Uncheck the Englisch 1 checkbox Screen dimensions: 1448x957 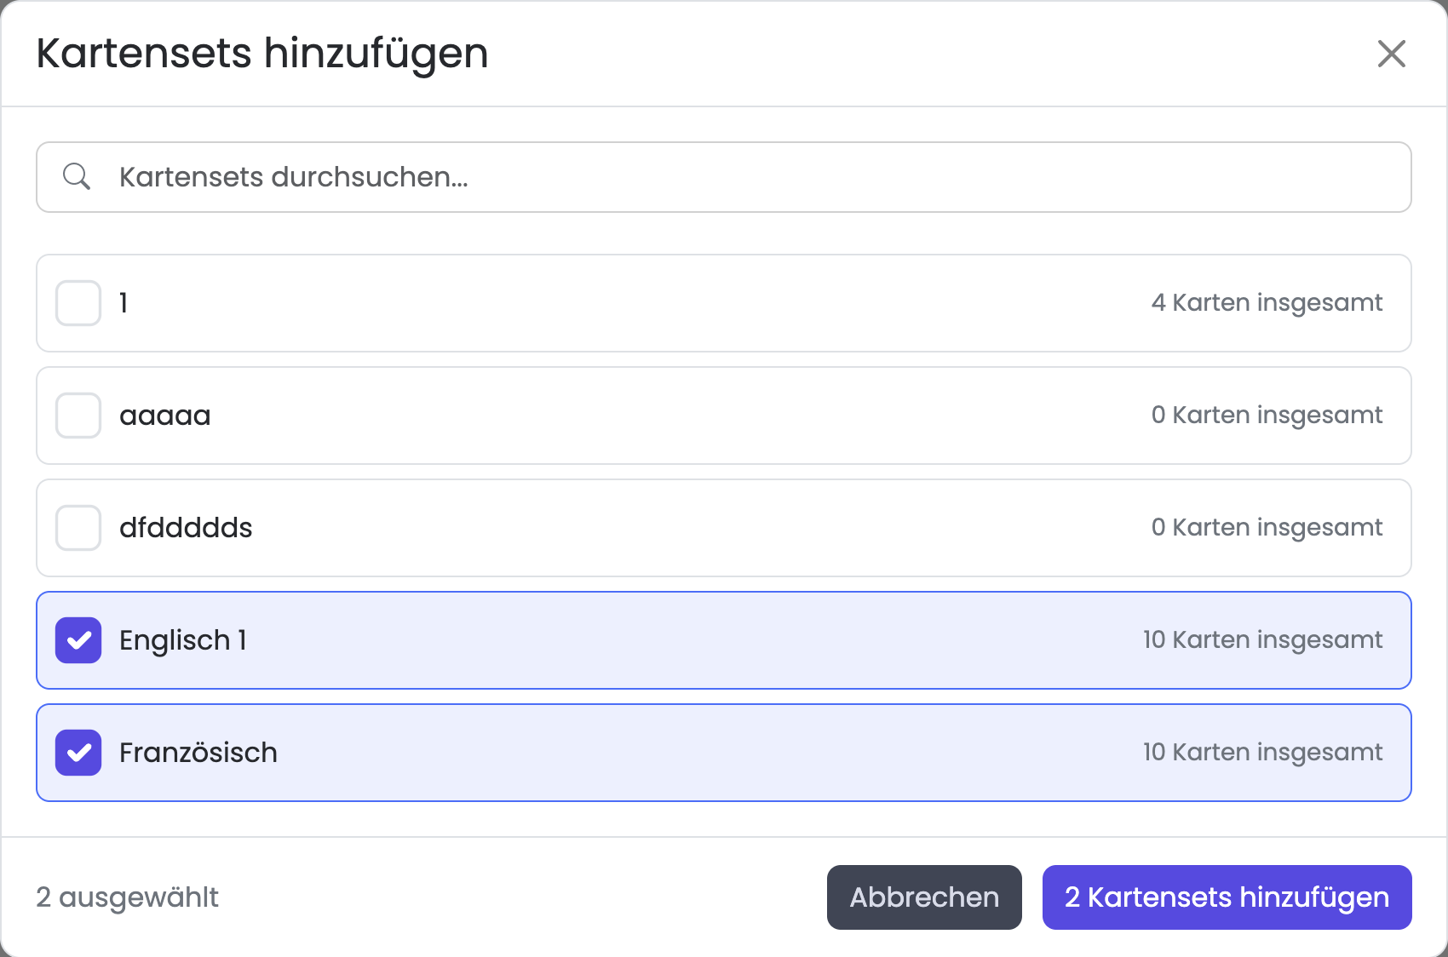point(78,640)
